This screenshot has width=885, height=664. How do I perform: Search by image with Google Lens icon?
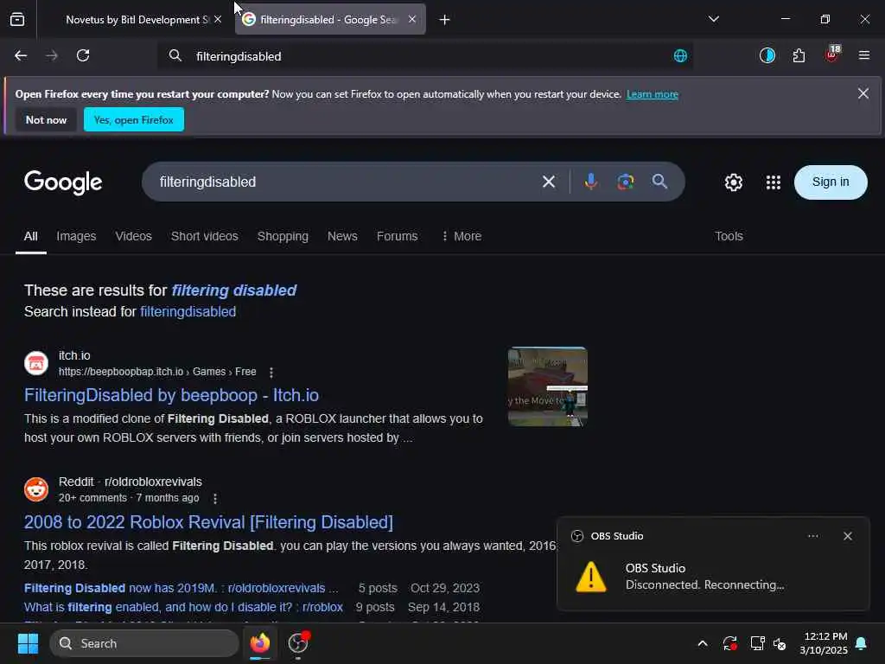pos(626,182)
